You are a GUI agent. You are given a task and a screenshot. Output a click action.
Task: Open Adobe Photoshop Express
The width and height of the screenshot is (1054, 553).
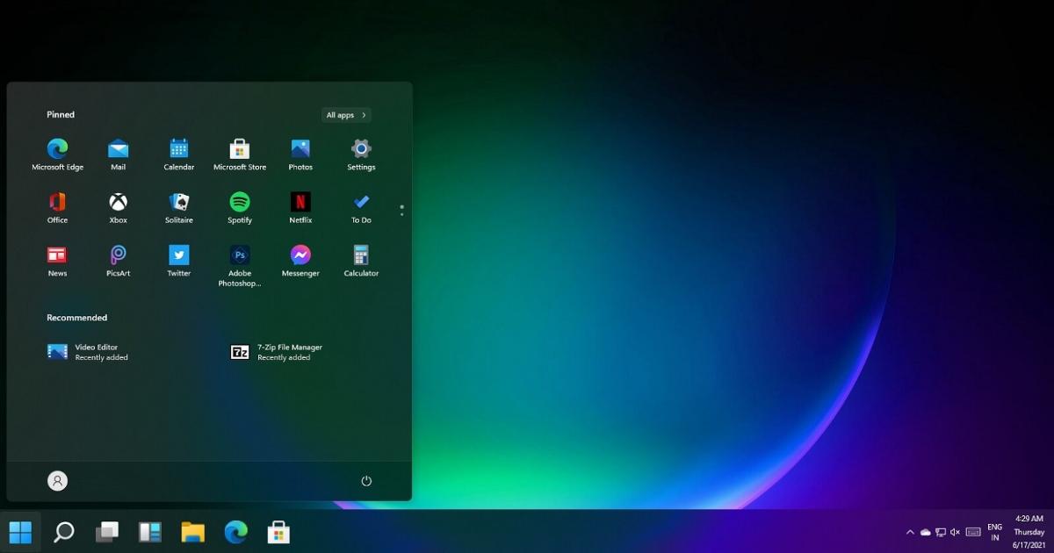(x=239, y=255)
